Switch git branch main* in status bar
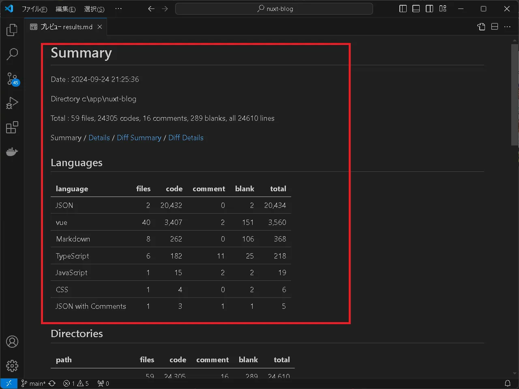519x389 pixels. [33, 383]
